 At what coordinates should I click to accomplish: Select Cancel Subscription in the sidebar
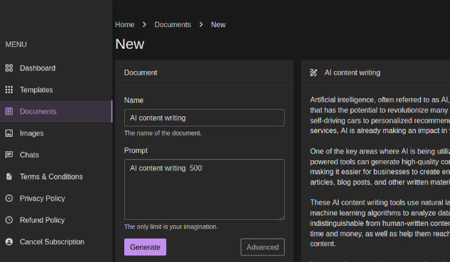coord(56,242)
